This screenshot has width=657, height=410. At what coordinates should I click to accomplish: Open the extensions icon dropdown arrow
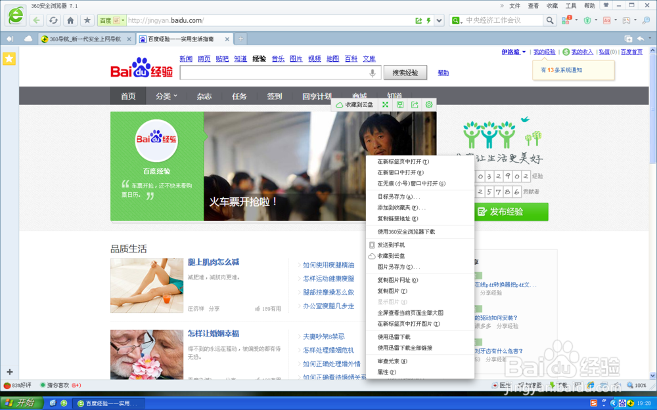pyautogui.click(x=577, y=20)
